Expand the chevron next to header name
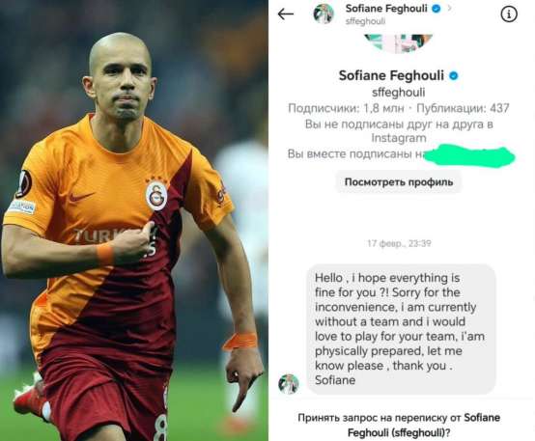Screen dimensions: 535x441 (x=449, y=8)
